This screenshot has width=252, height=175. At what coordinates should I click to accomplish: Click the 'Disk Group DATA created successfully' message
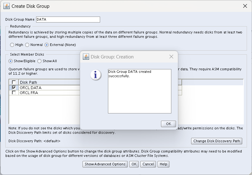pyautogui.click(x=130, y=74)
